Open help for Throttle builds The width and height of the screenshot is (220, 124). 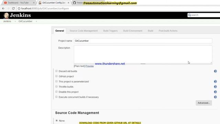point(215,87)
